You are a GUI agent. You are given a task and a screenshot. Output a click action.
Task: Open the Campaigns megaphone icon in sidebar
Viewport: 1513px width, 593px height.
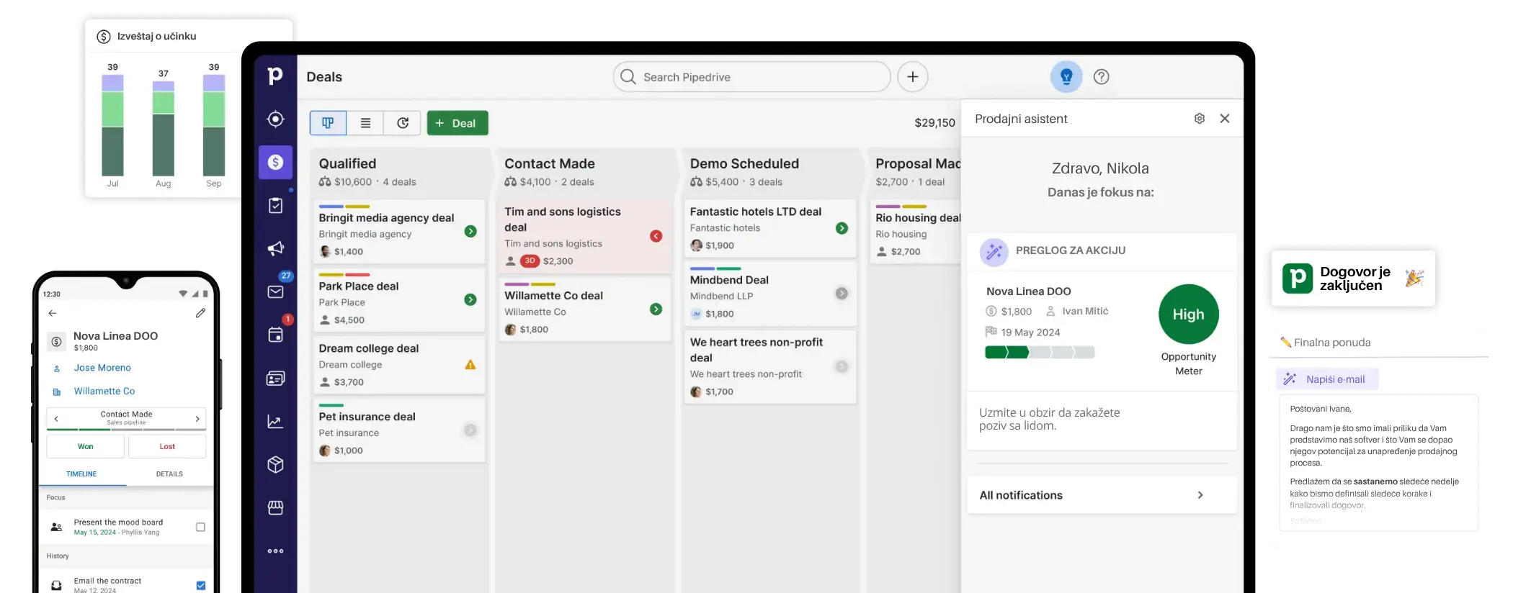[275, 248]
